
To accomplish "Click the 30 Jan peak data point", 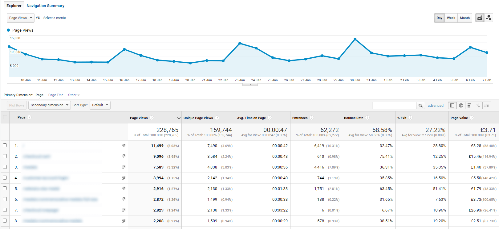I will 355,39.
